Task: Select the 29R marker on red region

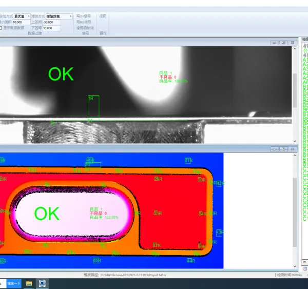Action: [158, 179]
